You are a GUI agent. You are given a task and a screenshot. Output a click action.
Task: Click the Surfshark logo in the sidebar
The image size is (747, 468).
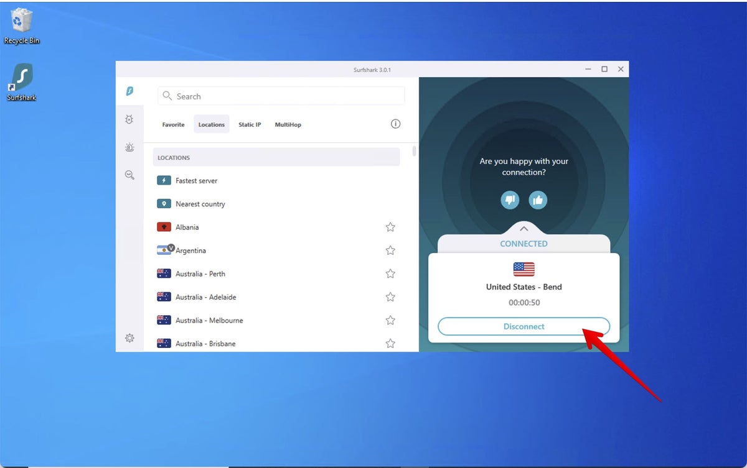pos(129,91)
